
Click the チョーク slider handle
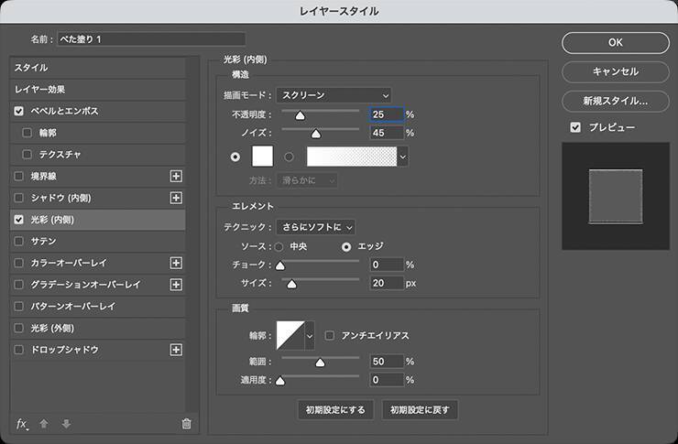coord(280,265)
